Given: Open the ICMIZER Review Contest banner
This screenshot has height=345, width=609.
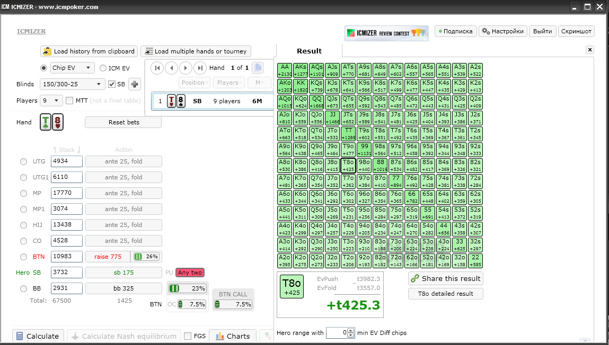Looking at the screenshot, I should point(386,33).
